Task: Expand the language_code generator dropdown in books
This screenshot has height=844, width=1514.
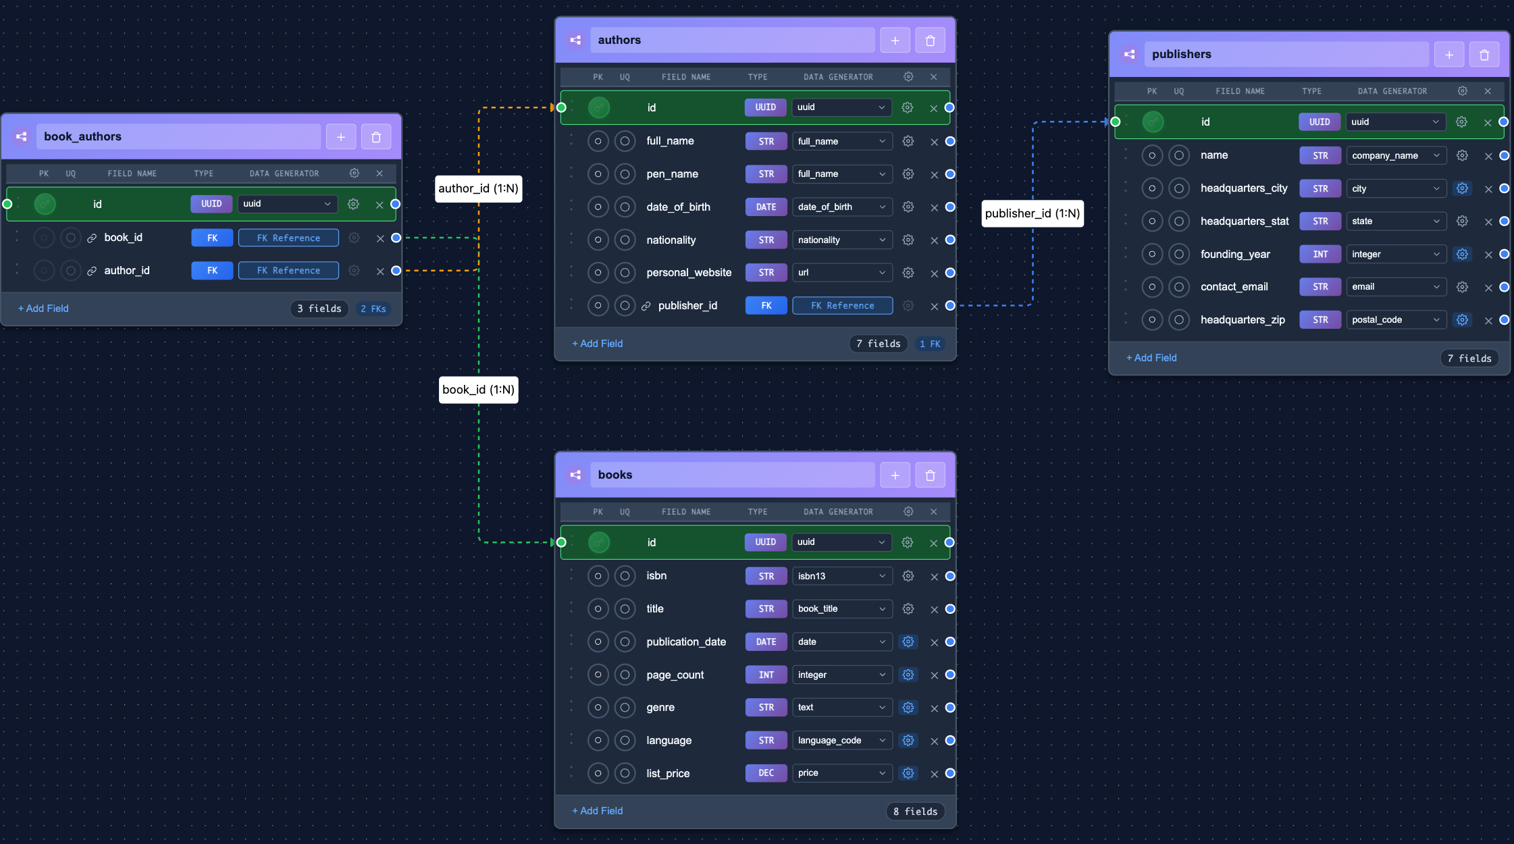Action: (841, 740)
